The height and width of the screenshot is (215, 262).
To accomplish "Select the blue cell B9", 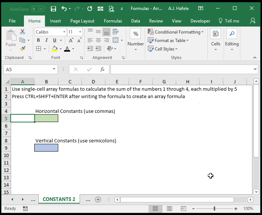I will coord(46,148).
